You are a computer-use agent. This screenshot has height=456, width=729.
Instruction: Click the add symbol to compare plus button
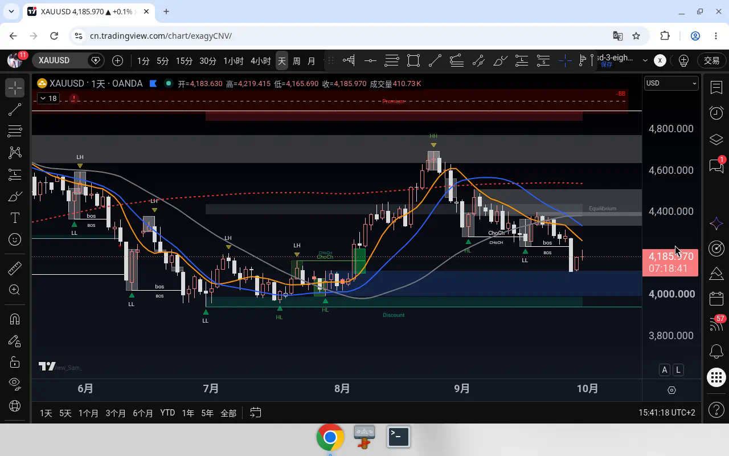pos(117,60)
